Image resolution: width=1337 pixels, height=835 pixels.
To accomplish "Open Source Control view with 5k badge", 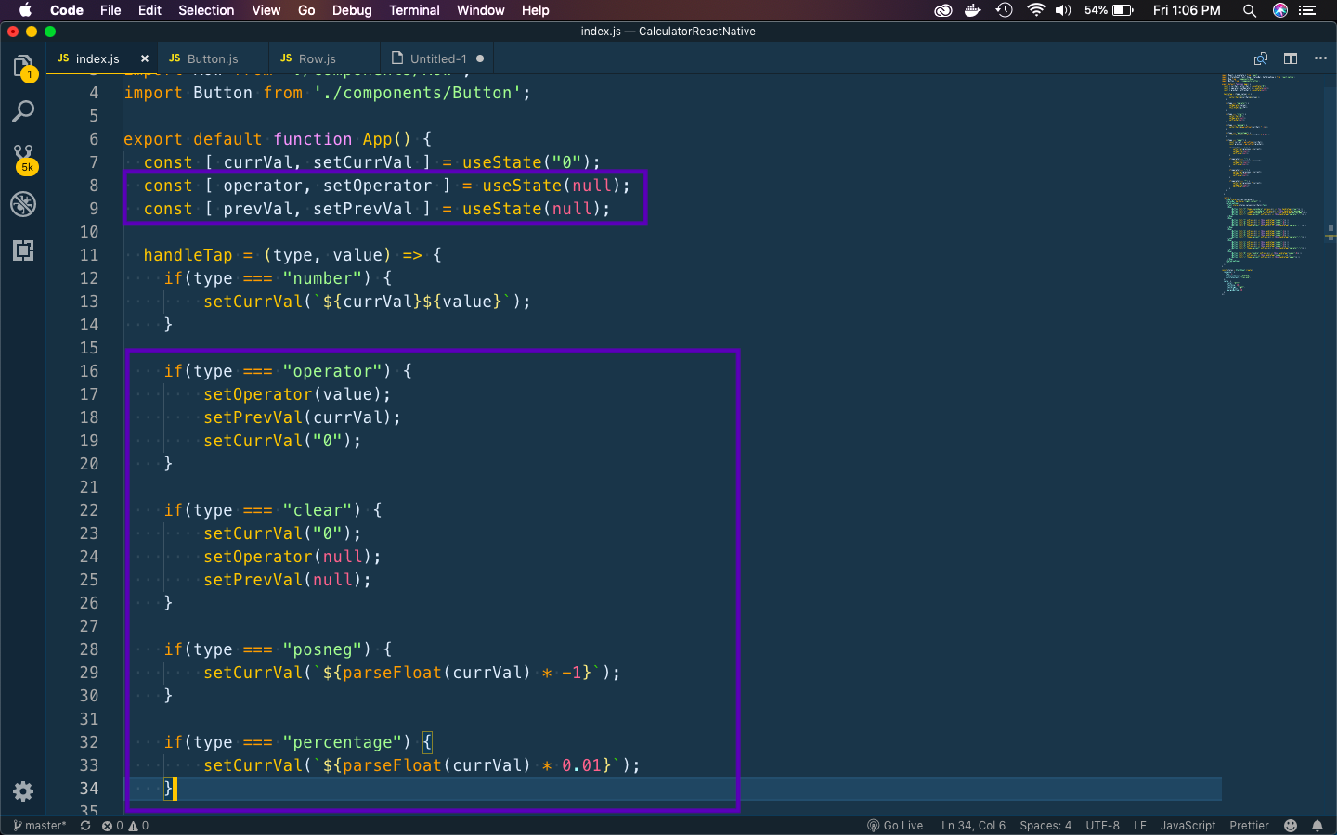I will [x=23, y=158].
